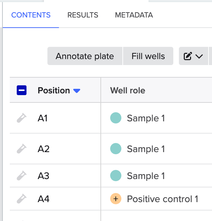Viewport: 212px width, 221px height.
Task: Click the edit pencil icon in toolbar
Action: point(188,56)
